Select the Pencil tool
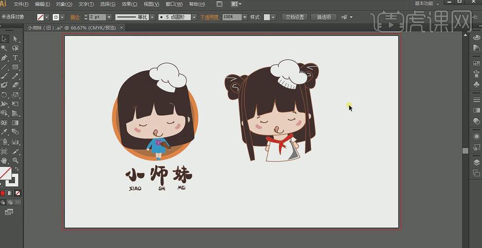 pyautogui.click(x=15, y=76)
